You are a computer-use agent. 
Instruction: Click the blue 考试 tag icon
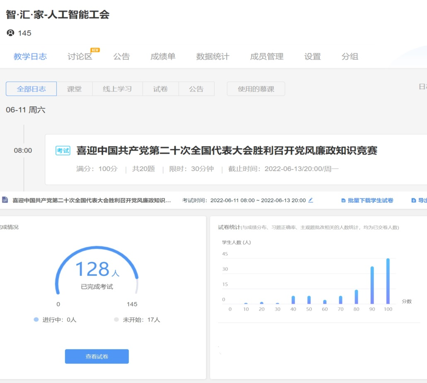pos(63,151)
